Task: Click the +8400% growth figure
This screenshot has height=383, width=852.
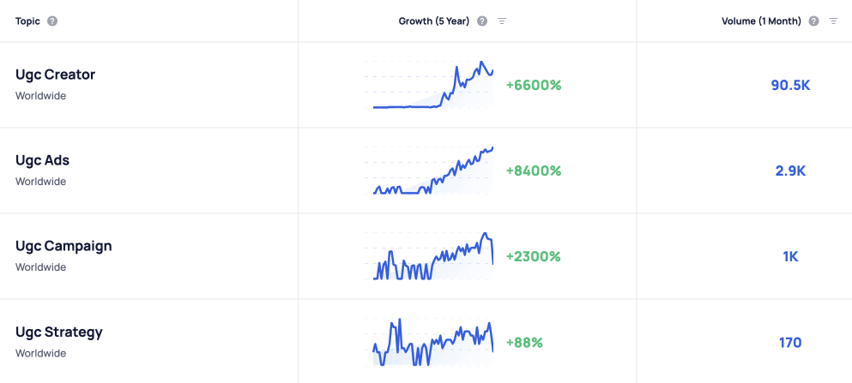Action: pos(534,171)
